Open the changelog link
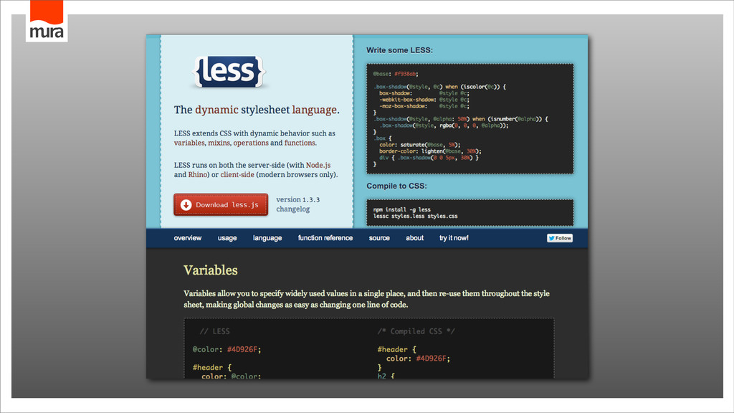Screen dimensions: 734x413 293,209
